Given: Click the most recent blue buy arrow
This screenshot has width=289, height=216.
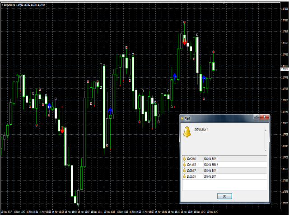Looking at the screenshot, I should (x=204, y=78).
